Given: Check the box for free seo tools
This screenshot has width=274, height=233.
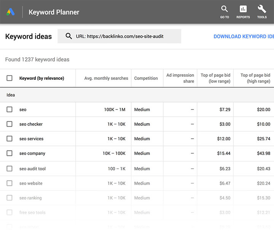Looking at the screenshot, I should [10, 212].
